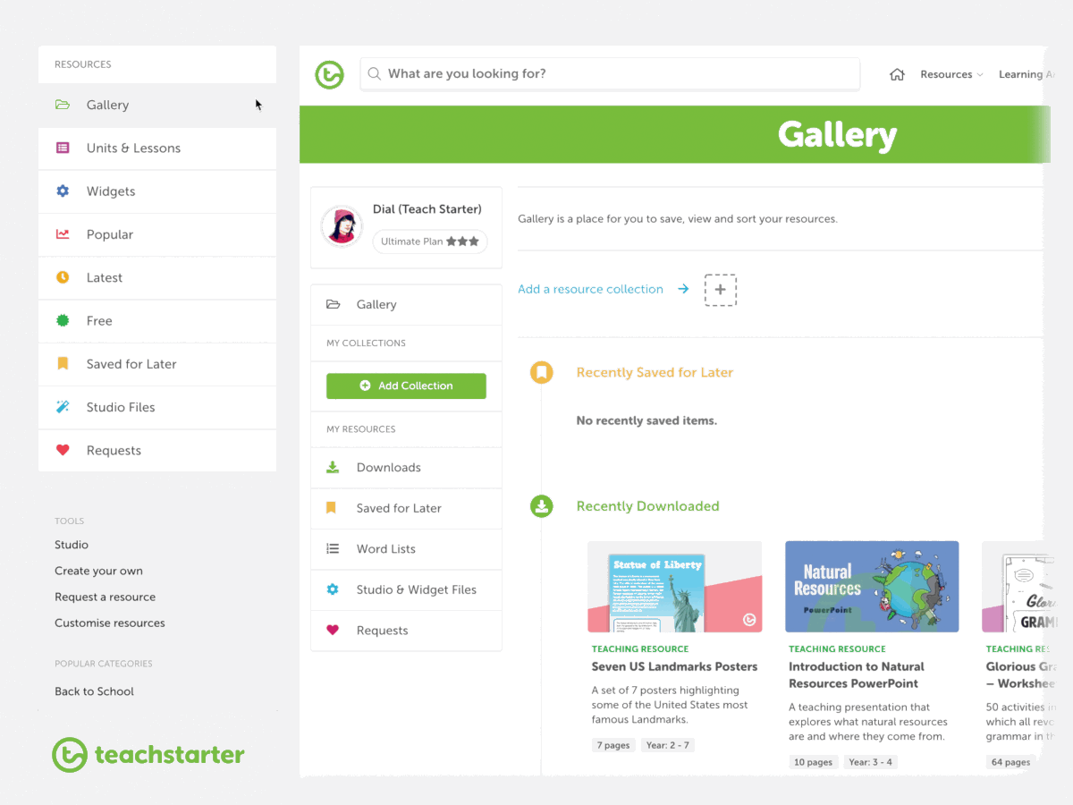The image size is (1073, 805).
Task: Open Widgets from the Resources menu
Action: 157,191
